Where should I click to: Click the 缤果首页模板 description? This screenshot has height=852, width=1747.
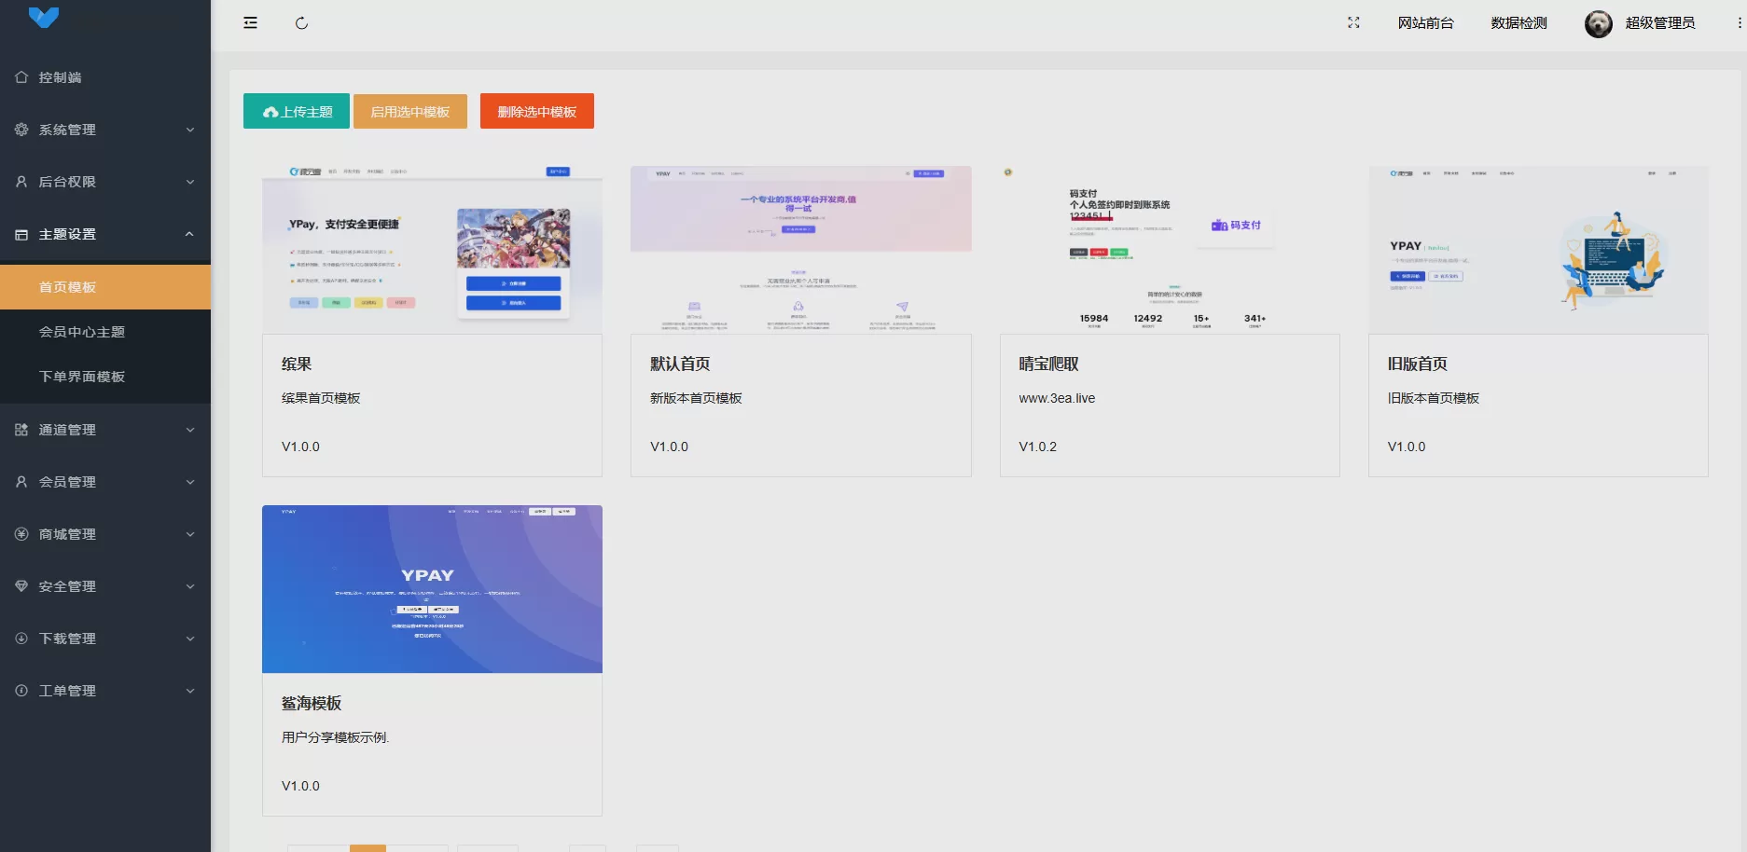[x=321, y=398]
